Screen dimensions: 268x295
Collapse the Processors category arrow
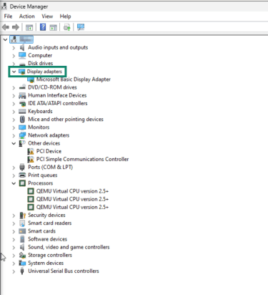pyautogui.click(x=14, y=183)
